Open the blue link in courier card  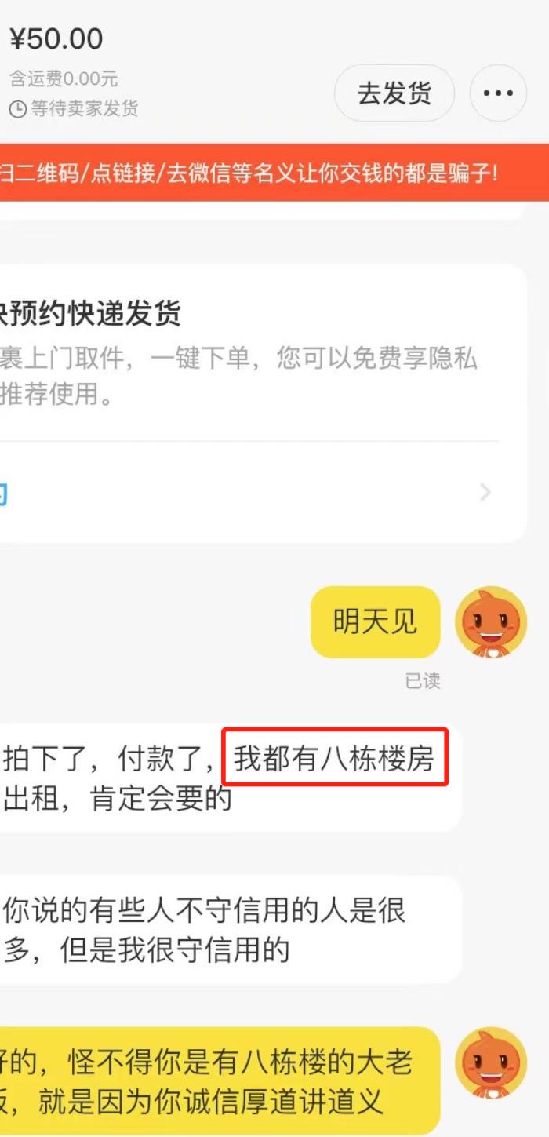click(x=3, y=494)
